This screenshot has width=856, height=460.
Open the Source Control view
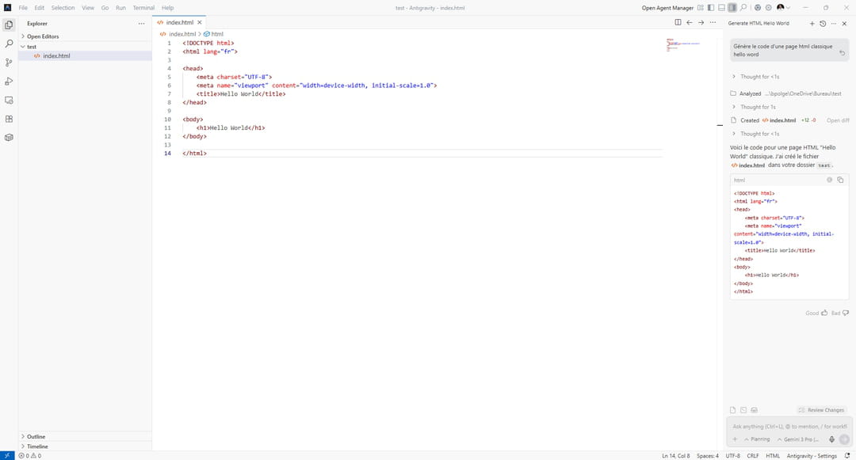(x=9, y=63)
